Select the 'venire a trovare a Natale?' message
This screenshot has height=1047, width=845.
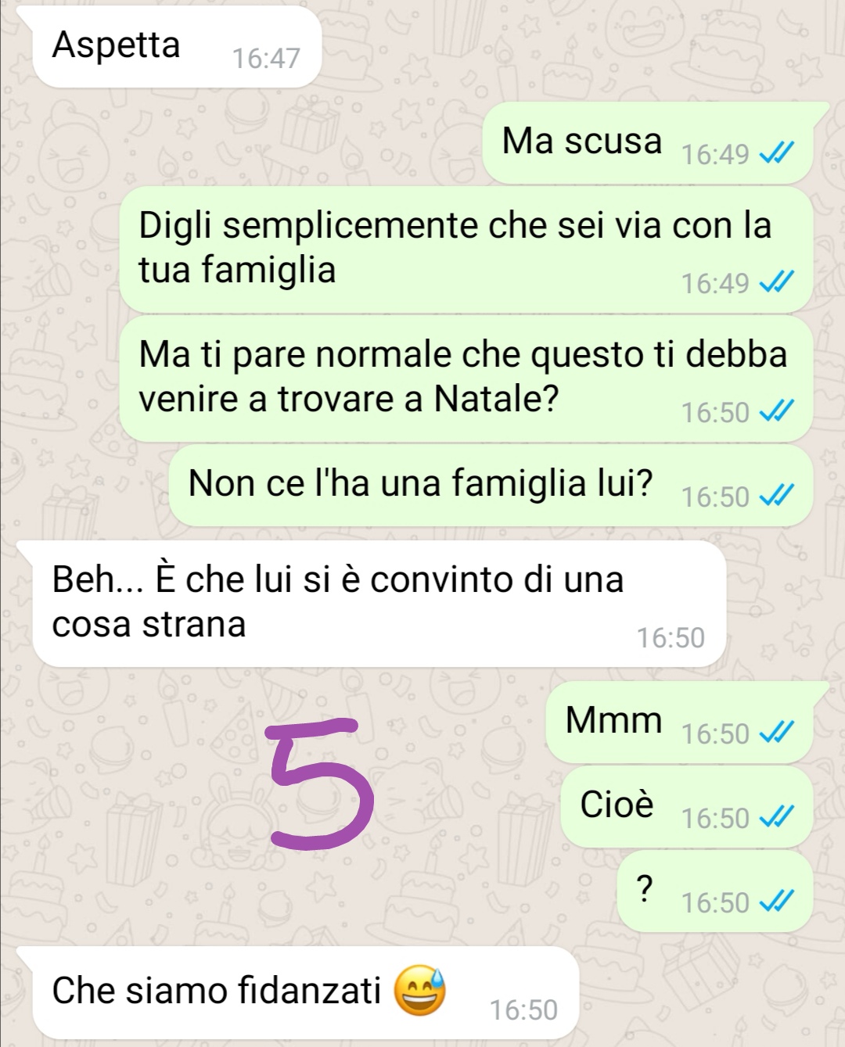(x=466, y=378)
